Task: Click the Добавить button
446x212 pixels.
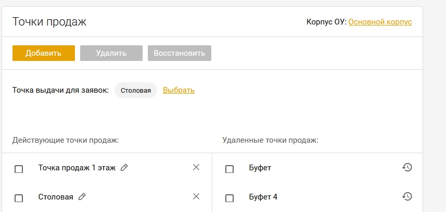Action: 44,53
